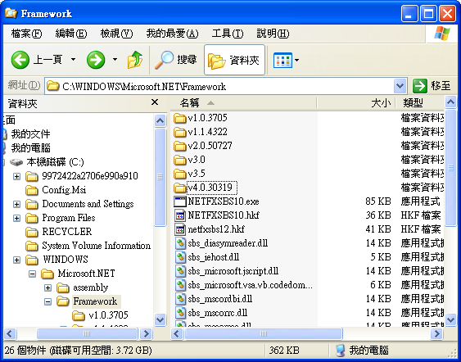Screen dimensions: 461x362
Task: Close the 資料夾 folders pane
Action: click(x=155, y=102)
